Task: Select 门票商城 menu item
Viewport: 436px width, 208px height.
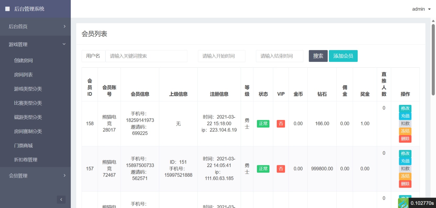Action: (23, 145)
